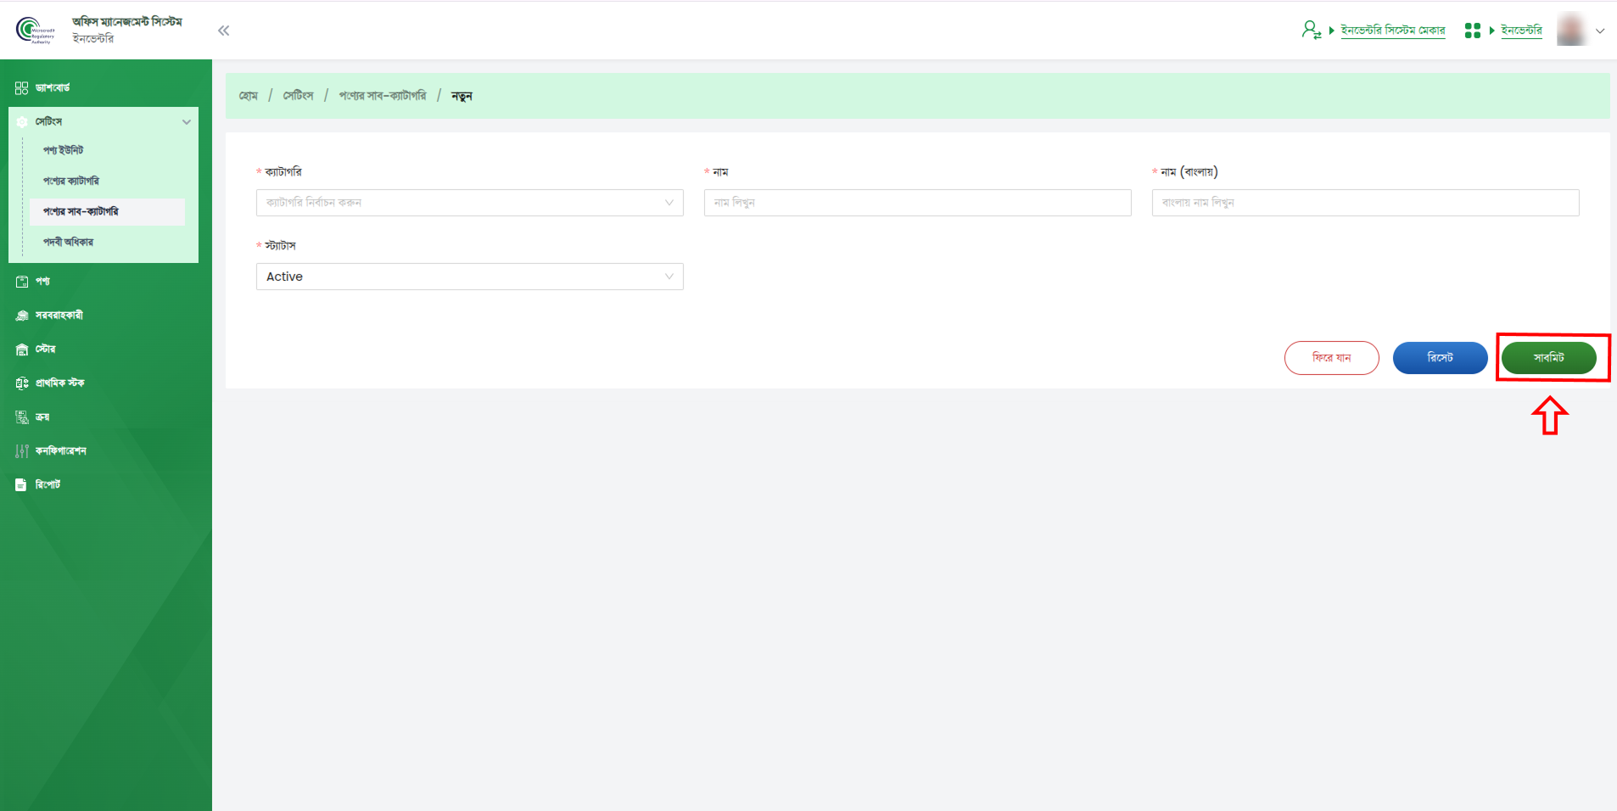Go to হোম breadcrumb
This screenshot has width=1617, height=811.
point(249,96)
